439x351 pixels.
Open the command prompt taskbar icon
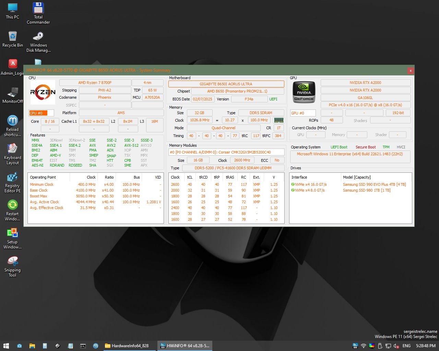83,346
